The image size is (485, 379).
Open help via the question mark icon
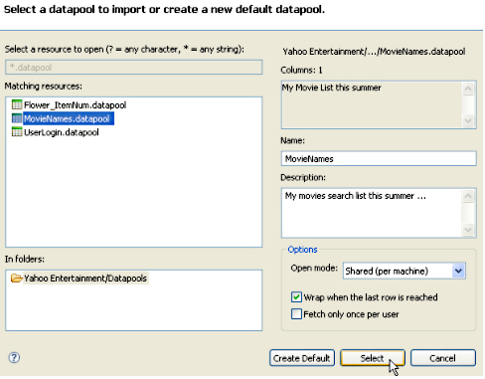[x=14, y=358]
